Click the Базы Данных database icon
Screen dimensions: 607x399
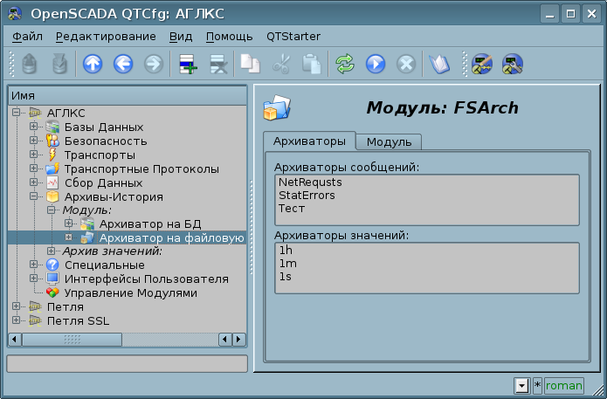pos(52,127)
